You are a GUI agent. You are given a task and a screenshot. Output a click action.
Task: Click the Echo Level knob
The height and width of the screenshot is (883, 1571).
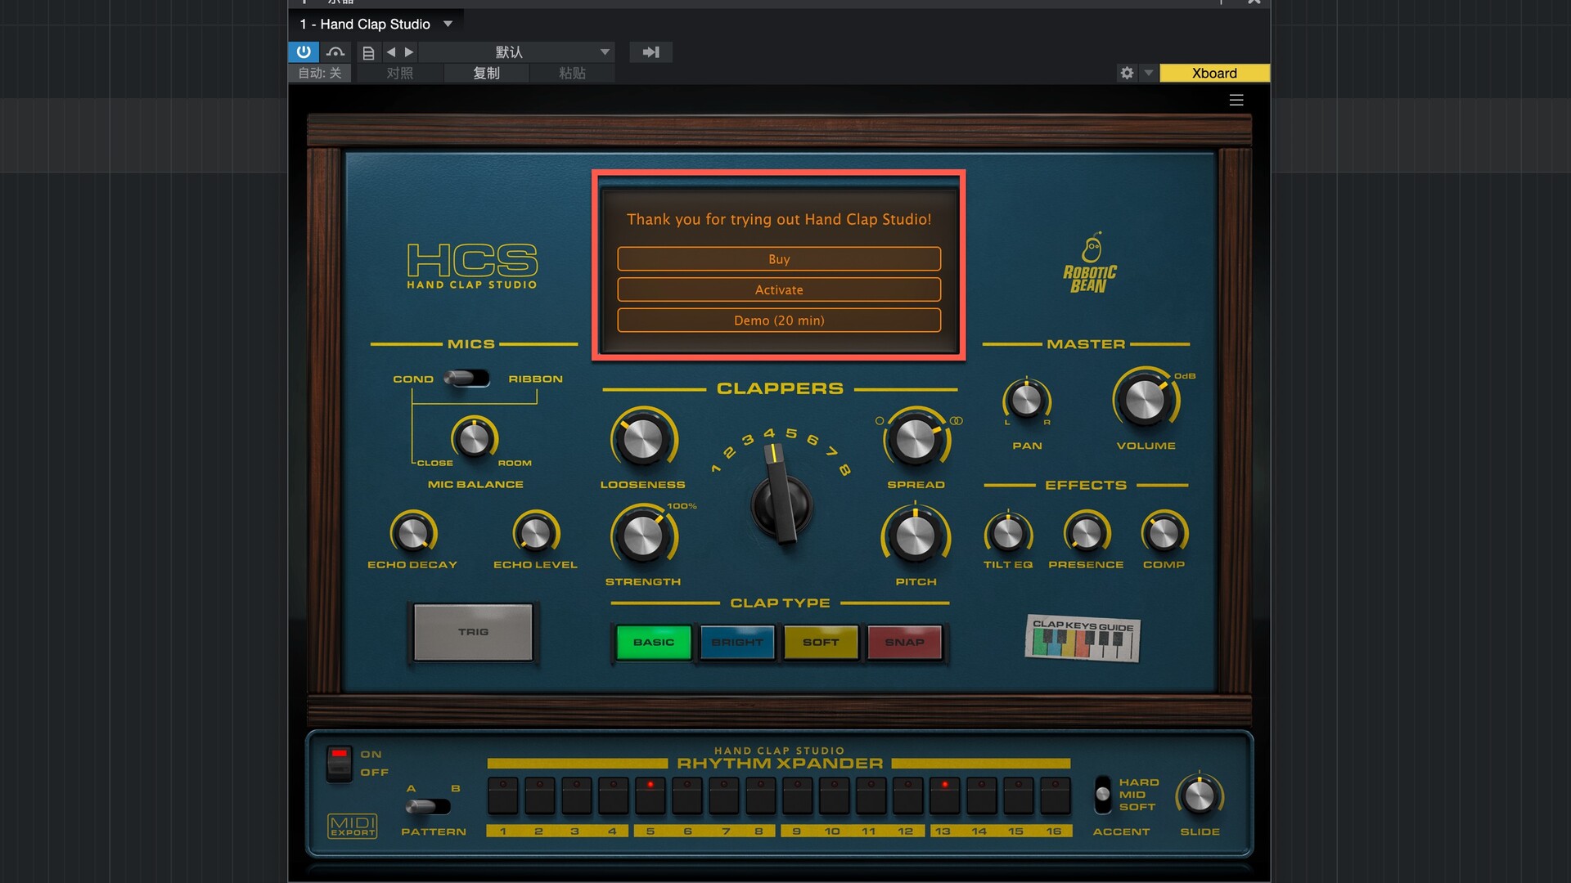click(536, 533)
